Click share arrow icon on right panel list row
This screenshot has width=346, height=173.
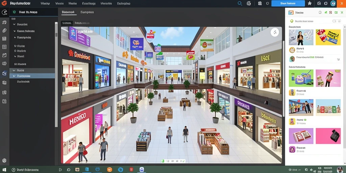click(x=338, y=59)
